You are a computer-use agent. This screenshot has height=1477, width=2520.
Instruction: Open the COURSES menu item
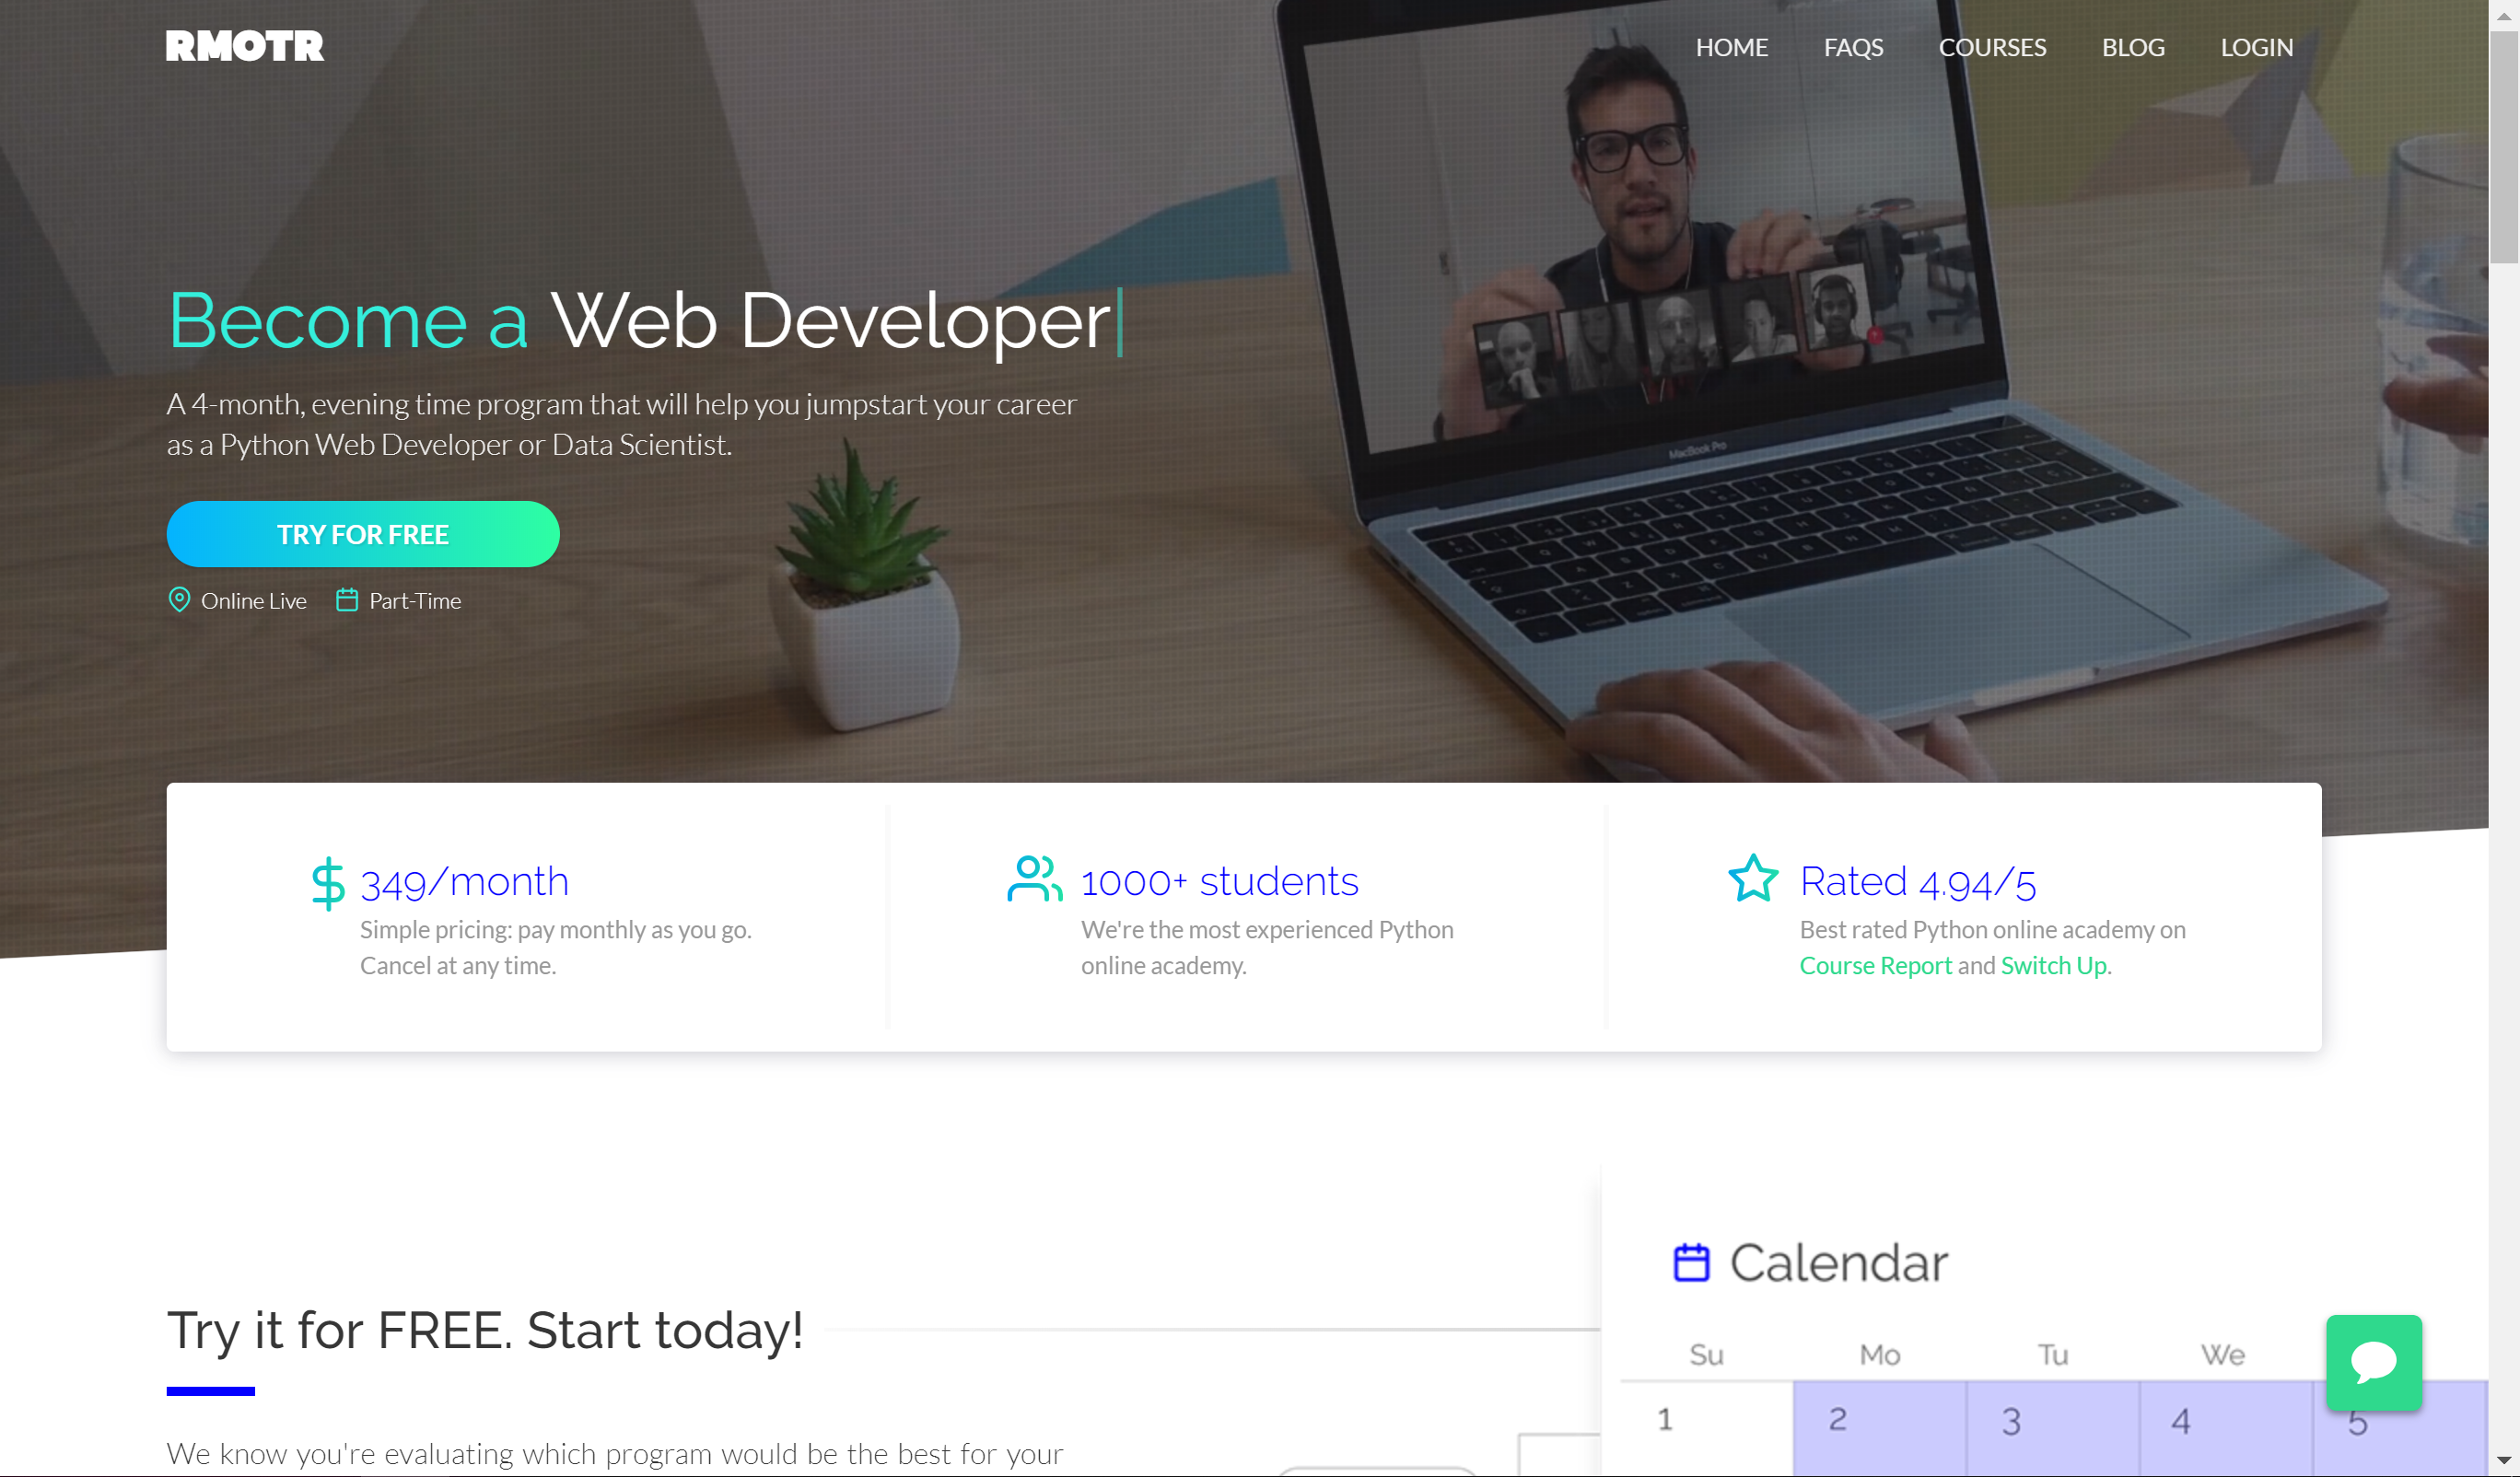coord(1992,47)
